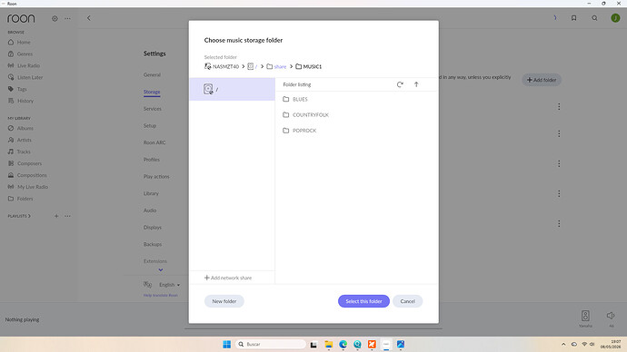Switch to the Profiles settings tab

[x=151, y=160]
